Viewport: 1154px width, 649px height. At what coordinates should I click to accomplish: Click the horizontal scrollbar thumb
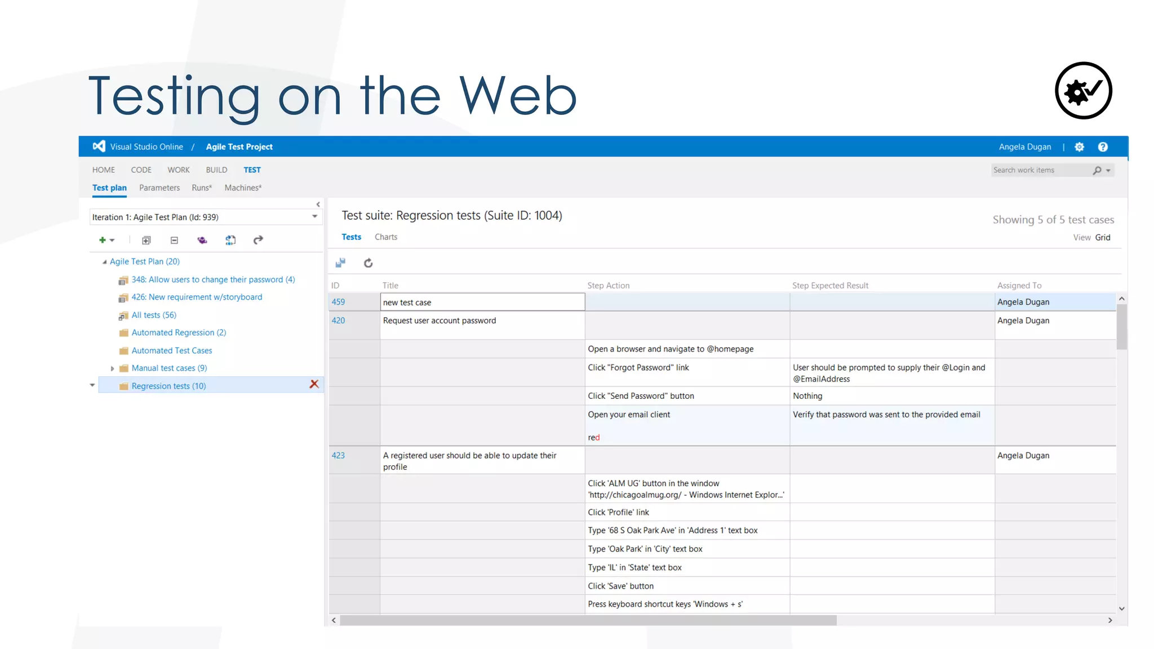588,620
